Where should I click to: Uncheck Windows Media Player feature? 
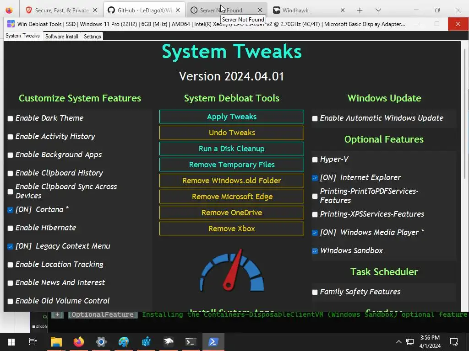pos(315,233)
